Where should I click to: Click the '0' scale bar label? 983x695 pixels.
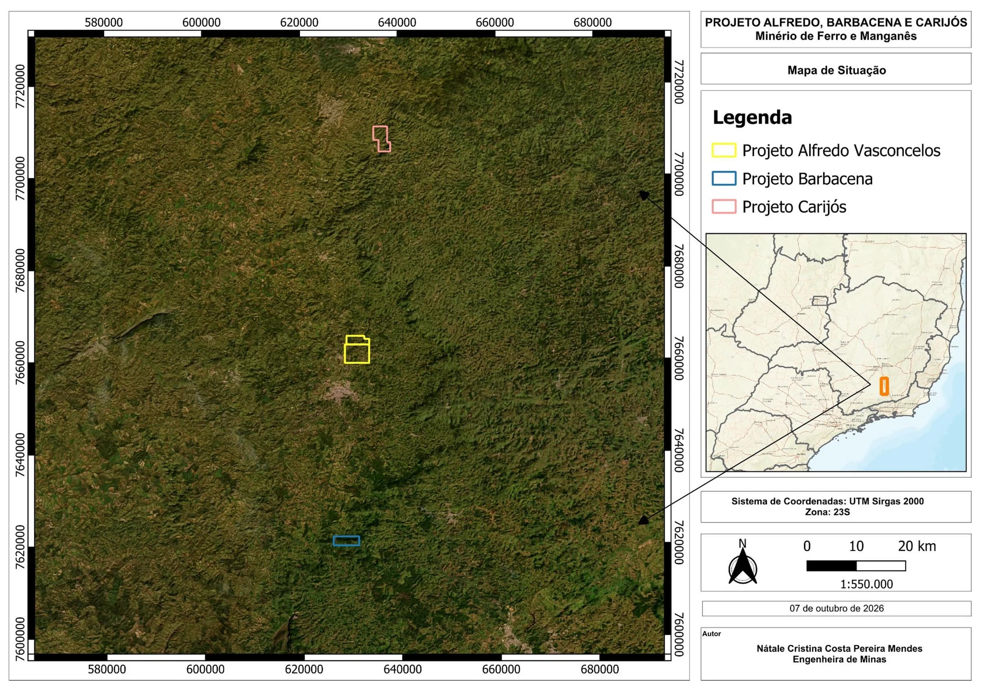pos(807,546)
